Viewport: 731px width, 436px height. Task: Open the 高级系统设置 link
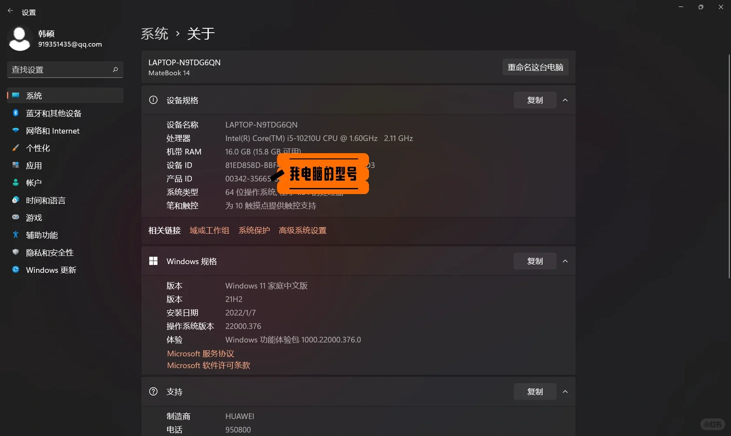tap(302, 231)
